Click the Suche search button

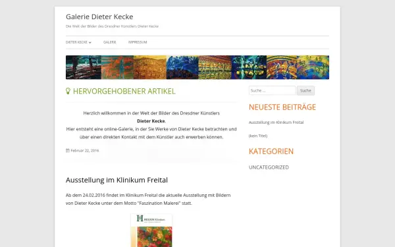305,90
